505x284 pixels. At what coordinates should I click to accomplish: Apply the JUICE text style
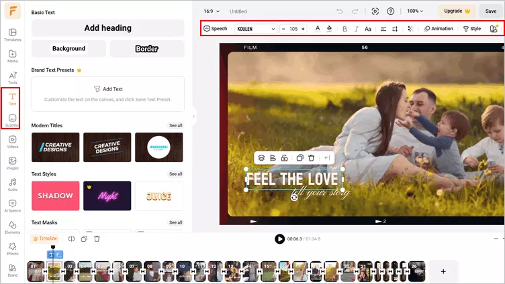pyautogui.click(x=159, y=196)
